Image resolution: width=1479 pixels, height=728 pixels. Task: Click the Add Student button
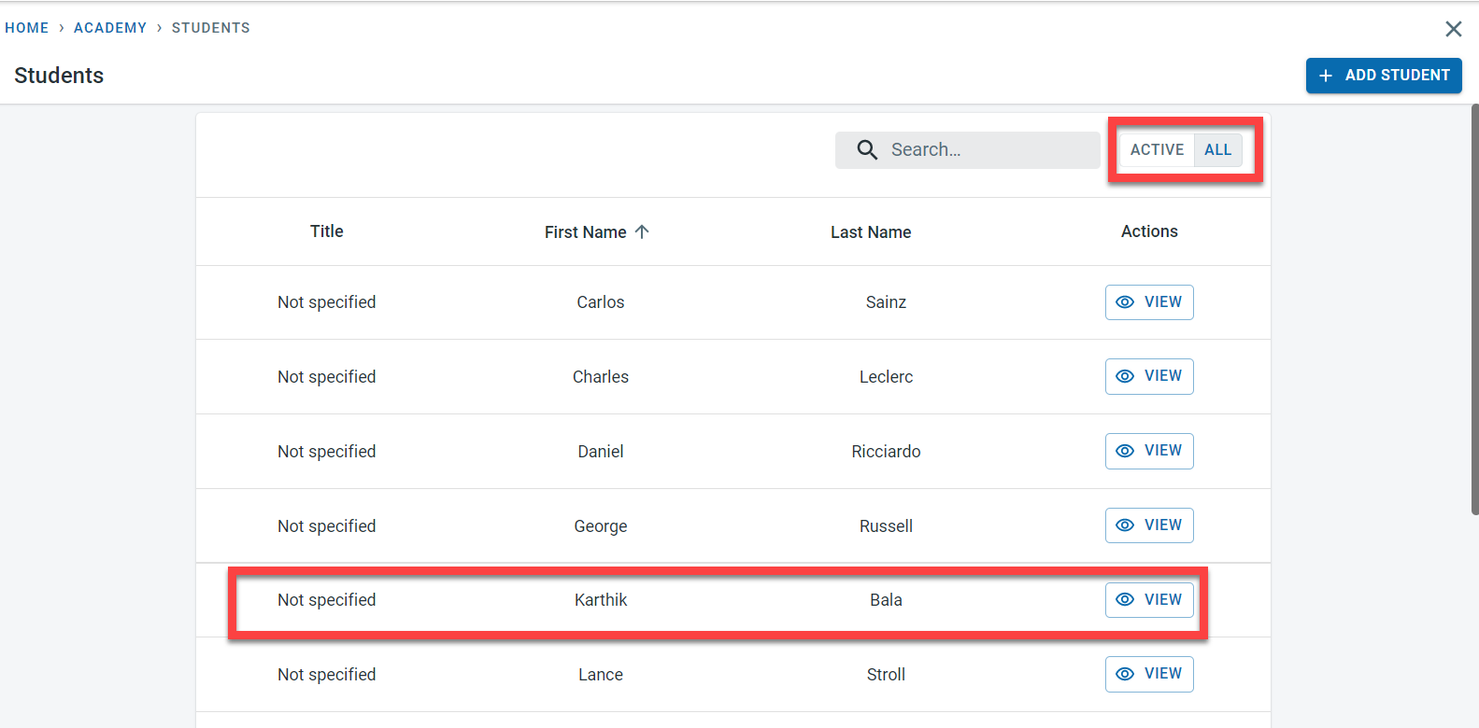(1384, 76)
